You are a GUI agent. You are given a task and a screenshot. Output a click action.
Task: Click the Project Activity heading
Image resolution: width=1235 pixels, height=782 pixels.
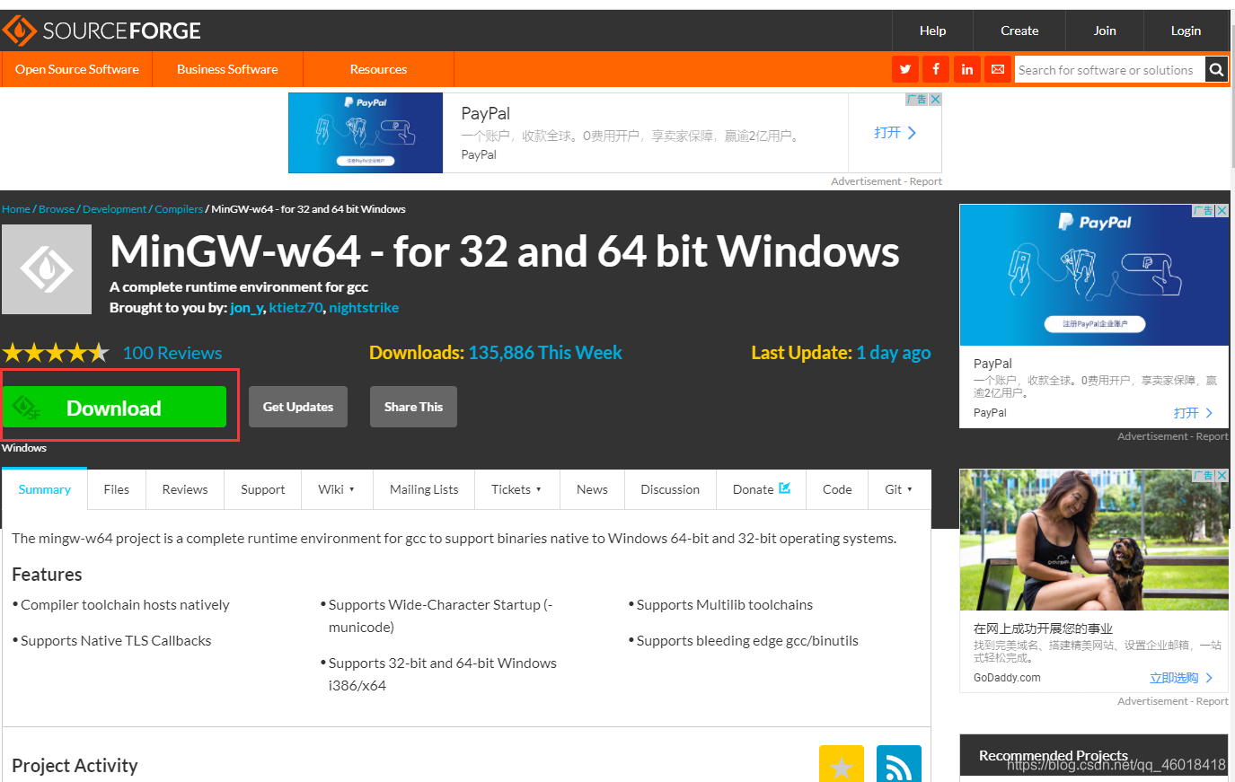tap(75, 766)
